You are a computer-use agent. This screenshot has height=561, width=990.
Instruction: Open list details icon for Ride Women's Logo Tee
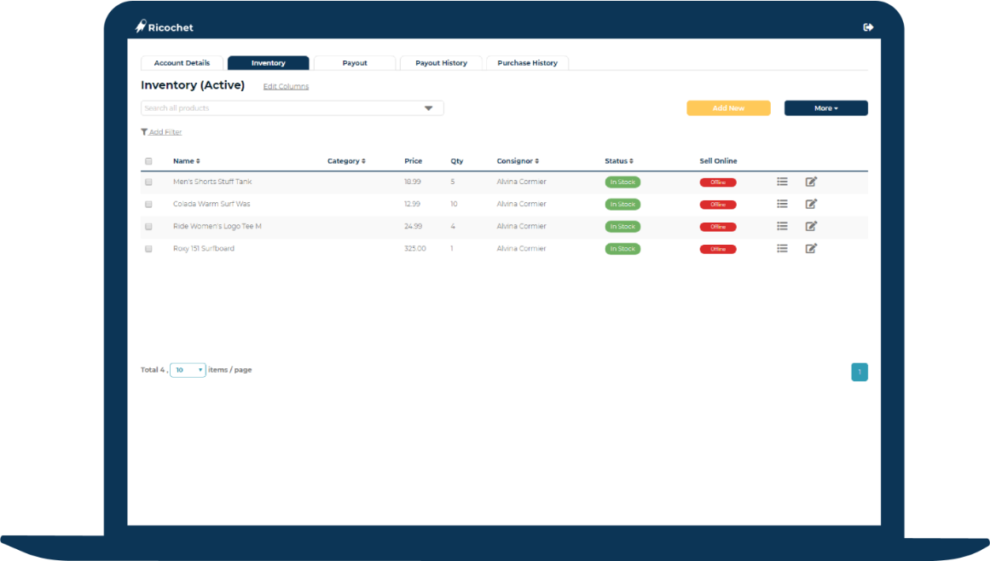782,226
